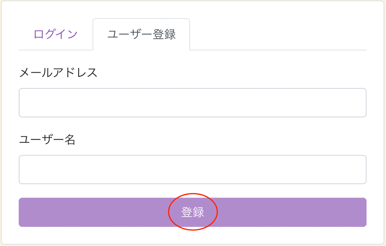
Task: Switch to the ログイン tab
Action: (56, 34)
